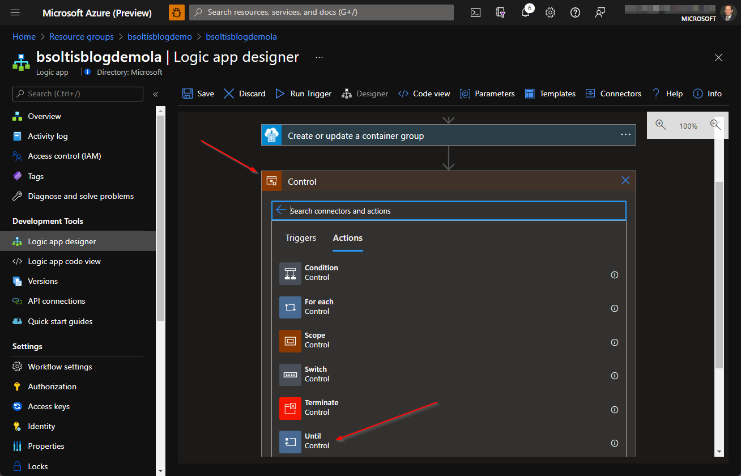This screenshot has height=476, width=741.
Task: Open ellipsis menu on container group step
Action: pos(625,135)
